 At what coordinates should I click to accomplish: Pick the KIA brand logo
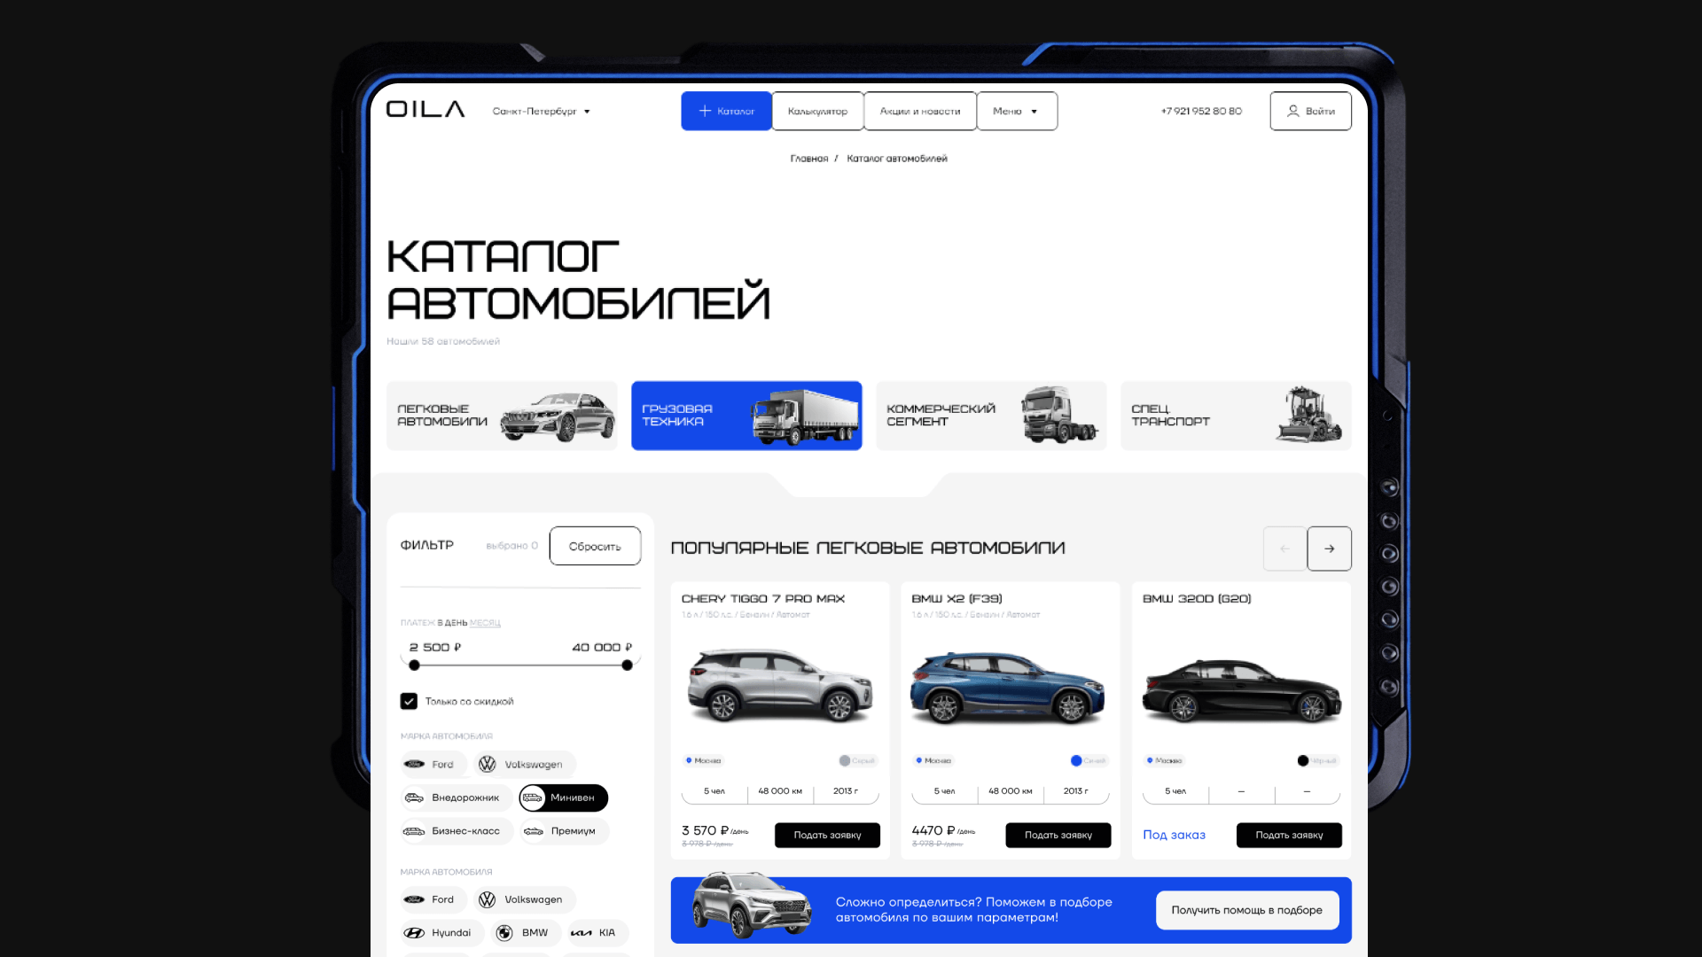[582, 933]
